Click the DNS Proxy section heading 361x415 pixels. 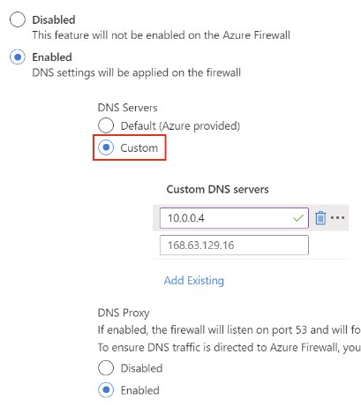pyautogui.click(x=124, y=313)
